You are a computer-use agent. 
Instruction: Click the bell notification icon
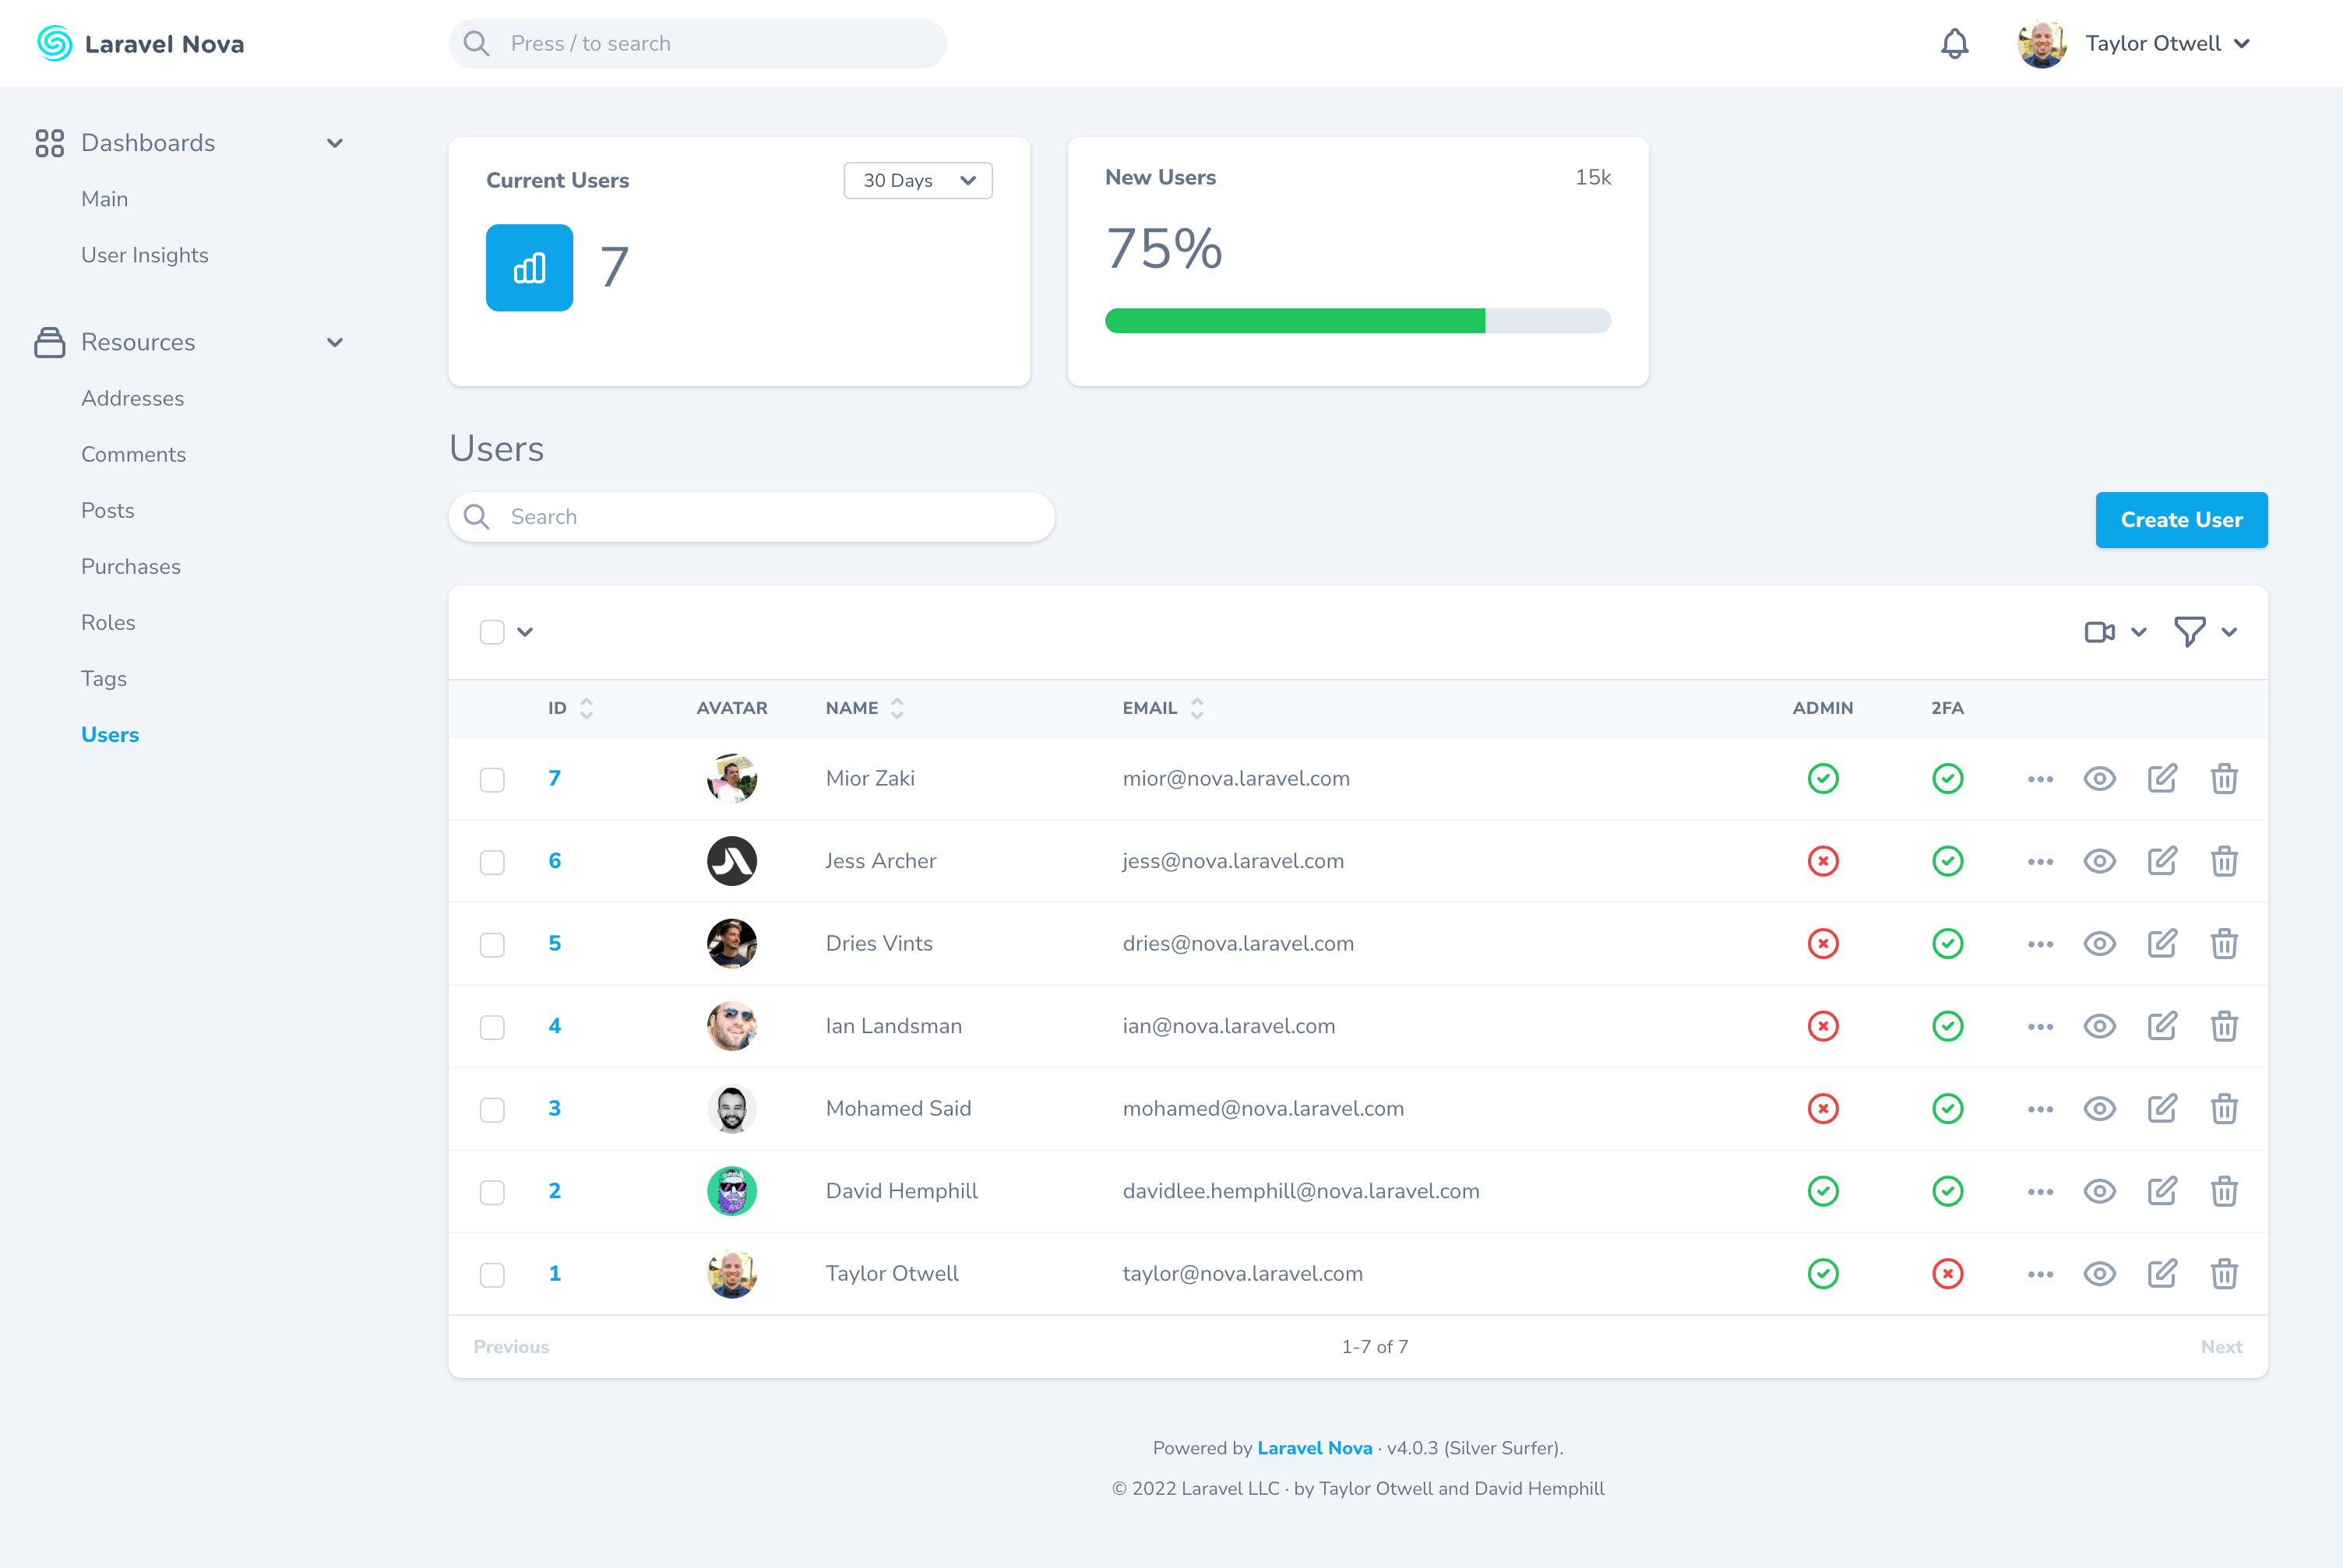coord(1957,44)
